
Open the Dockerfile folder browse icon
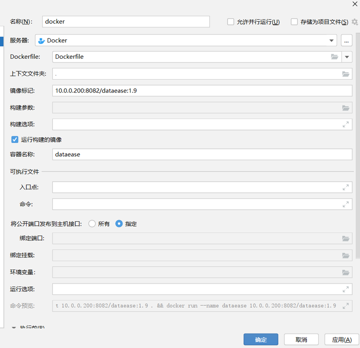[x=335, y=57]
